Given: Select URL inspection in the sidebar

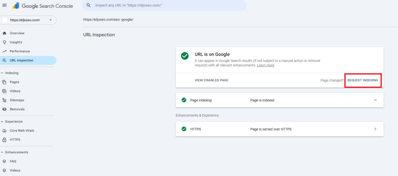Looking at the screenshot, I should pyautogui.click(x=28, y=60).
